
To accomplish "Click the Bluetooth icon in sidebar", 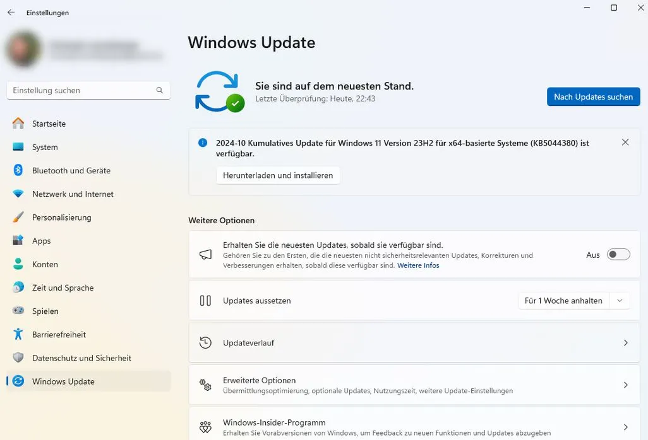I will (18, 170).
